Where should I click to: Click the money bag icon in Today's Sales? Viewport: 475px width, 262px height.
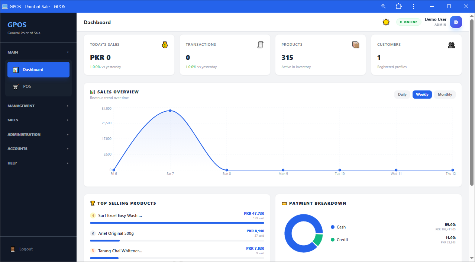tap(165, 45)
